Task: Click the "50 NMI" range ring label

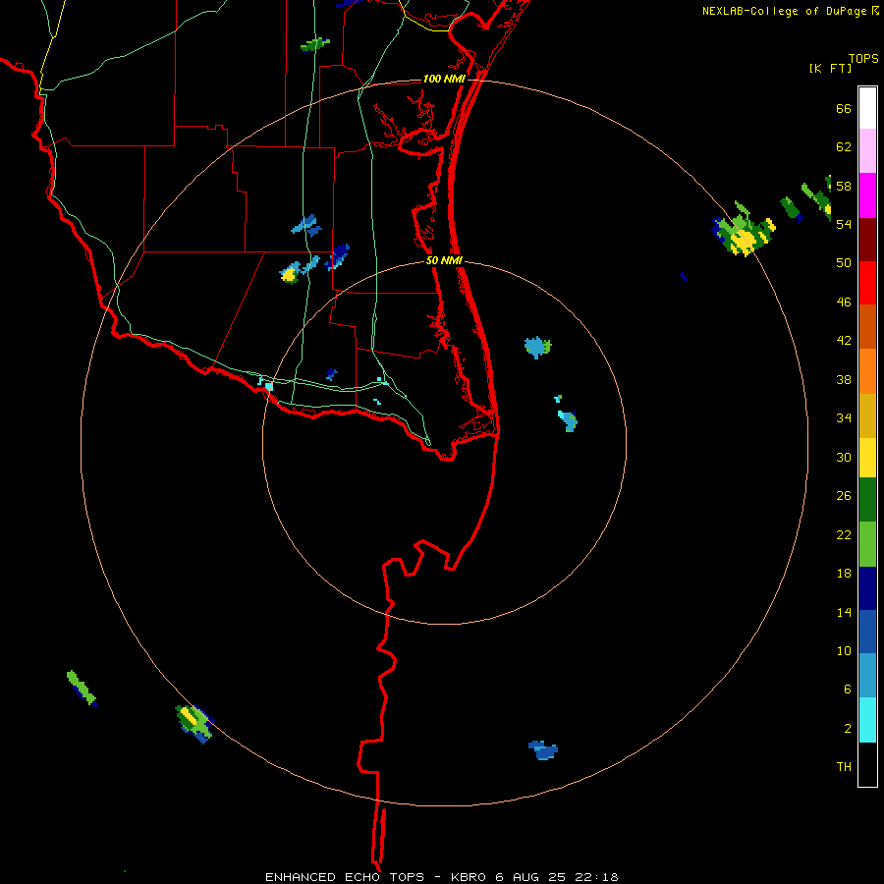Action: [444, 260]
